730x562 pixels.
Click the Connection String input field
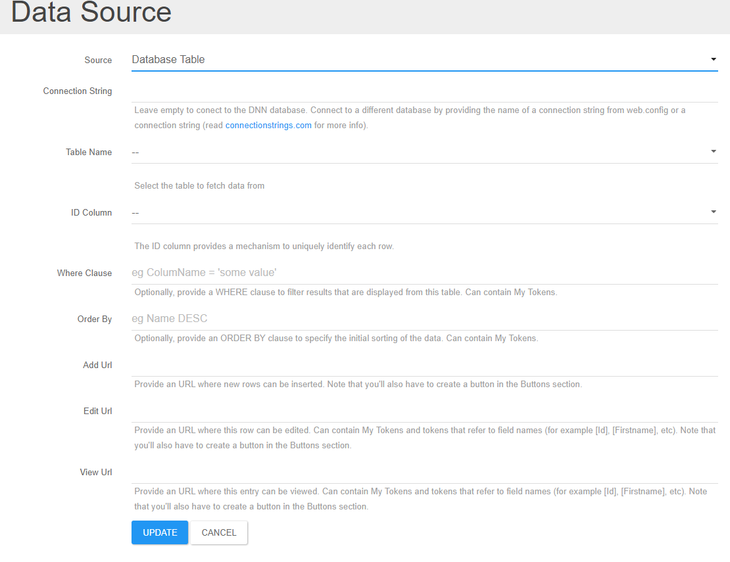(425, 93)
